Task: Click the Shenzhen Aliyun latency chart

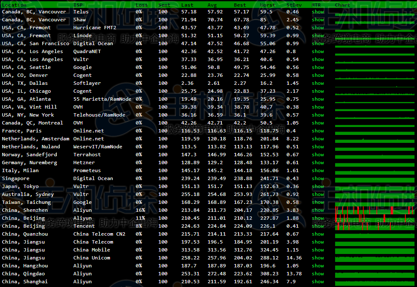Action: 375,211
